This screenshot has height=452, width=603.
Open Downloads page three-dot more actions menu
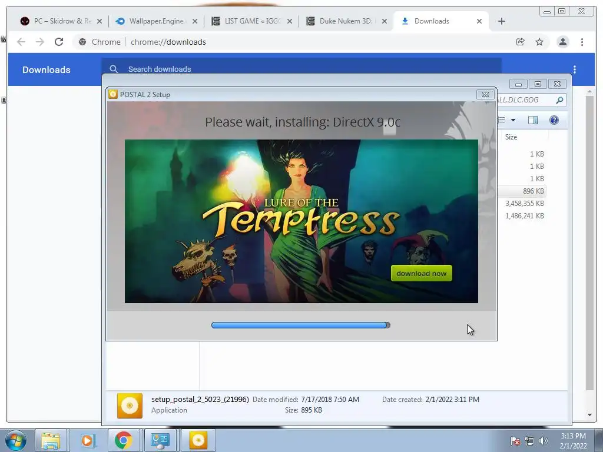[x=575, y=69]
